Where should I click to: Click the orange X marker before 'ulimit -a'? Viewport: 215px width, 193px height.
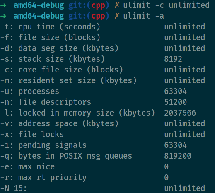(x=117, y=16)
